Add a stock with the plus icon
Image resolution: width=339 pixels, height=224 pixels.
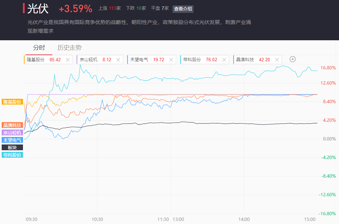click(292, 59)
